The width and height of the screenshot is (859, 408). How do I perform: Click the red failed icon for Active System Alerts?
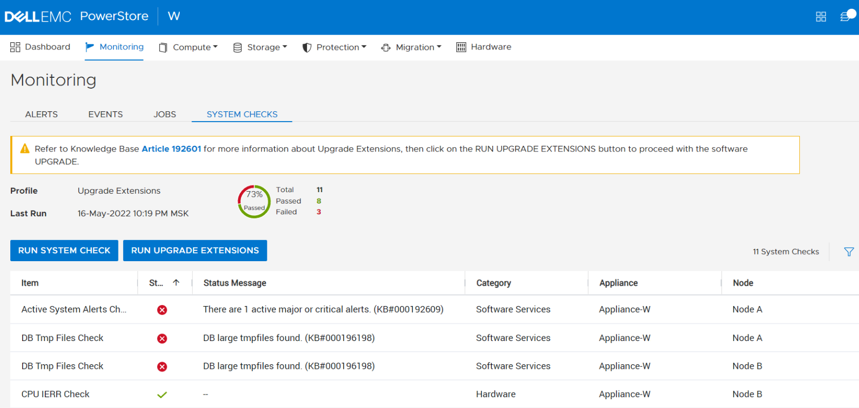pyautogui.click(x=162, y=310)
